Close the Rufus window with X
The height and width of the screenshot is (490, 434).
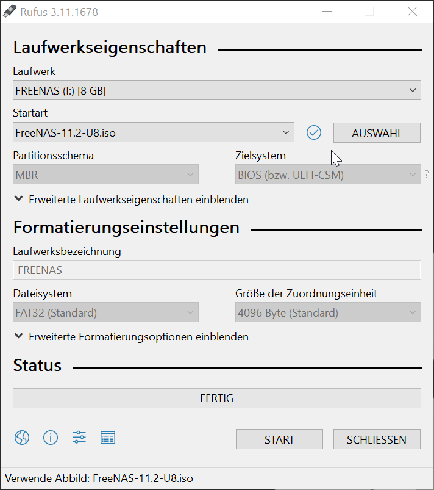412,12
